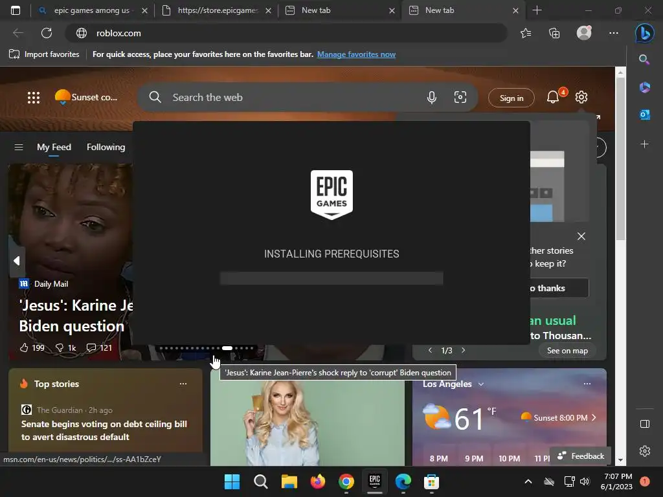Viewport: 663px width, 497px height.
Task: Open the browser profile avatar
Action: coord(584,33)
